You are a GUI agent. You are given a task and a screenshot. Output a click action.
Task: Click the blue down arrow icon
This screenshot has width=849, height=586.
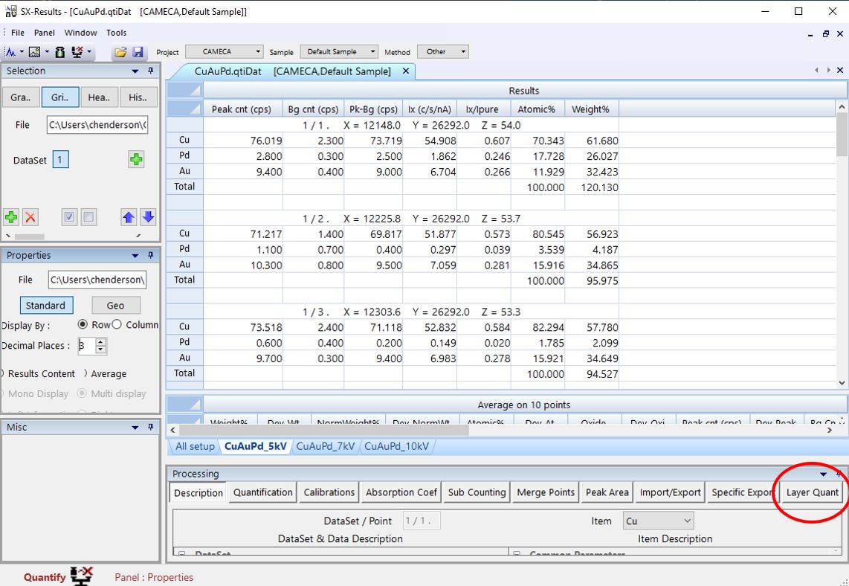[x=148, y=217]
